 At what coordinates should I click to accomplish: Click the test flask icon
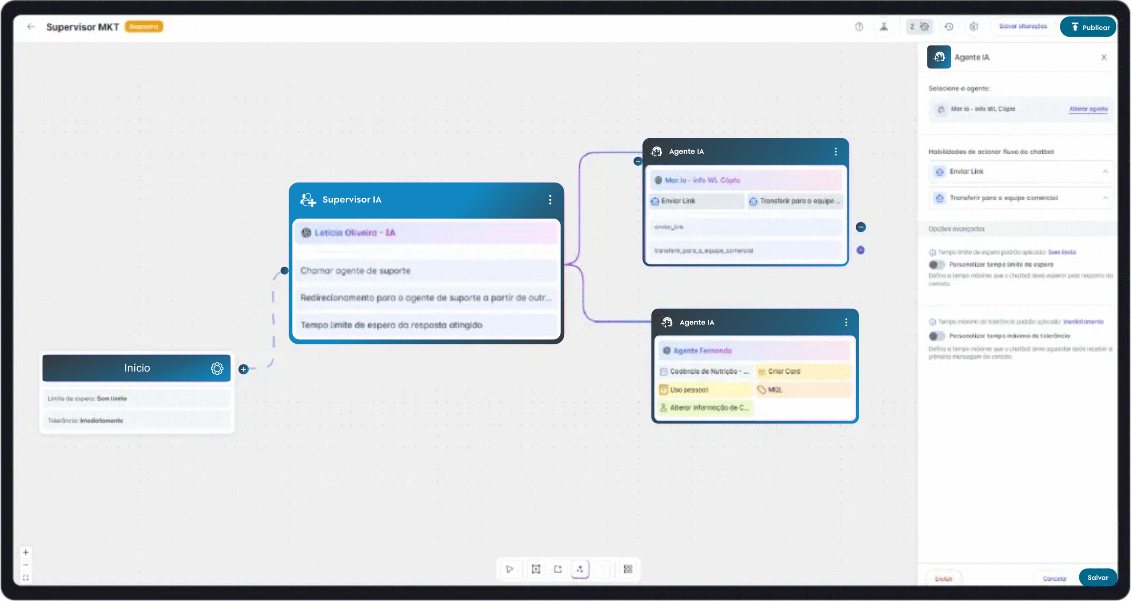884,27
